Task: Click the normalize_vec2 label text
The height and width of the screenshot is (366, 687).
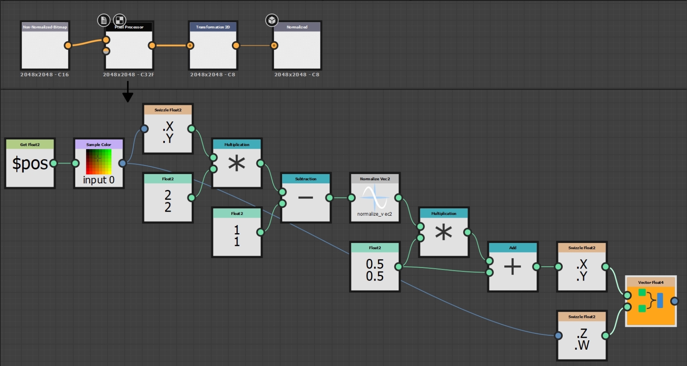Action: [x=375, y=214]
